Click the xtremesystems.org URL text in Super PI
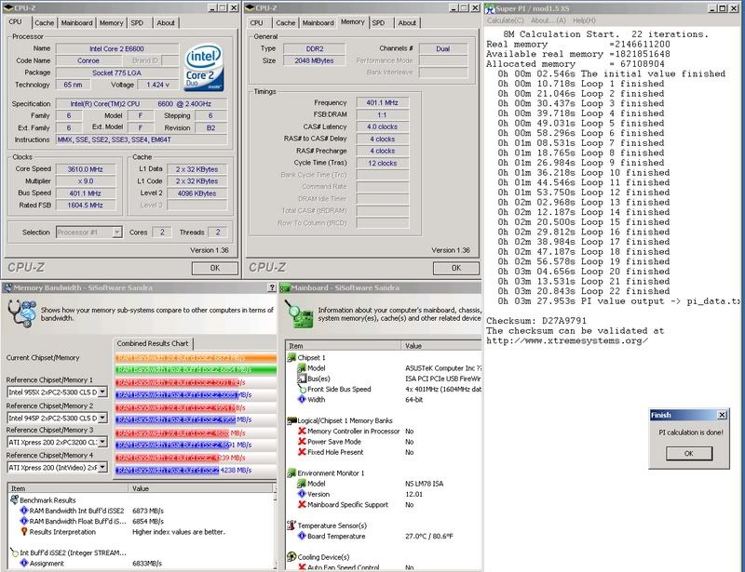The height and width of the screenshot is (572, 745). coord(567,340)
